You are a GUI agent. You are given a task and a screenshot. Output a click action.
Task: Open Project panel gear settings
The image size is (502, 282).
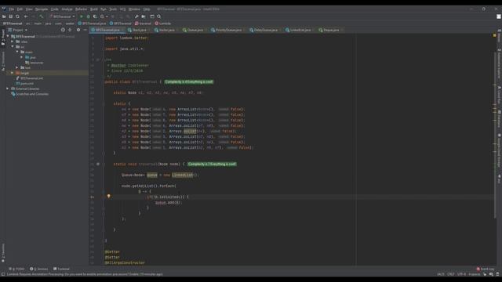[x=78, y=30]
